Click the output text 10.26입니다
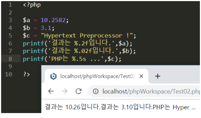 click(83, 107)
